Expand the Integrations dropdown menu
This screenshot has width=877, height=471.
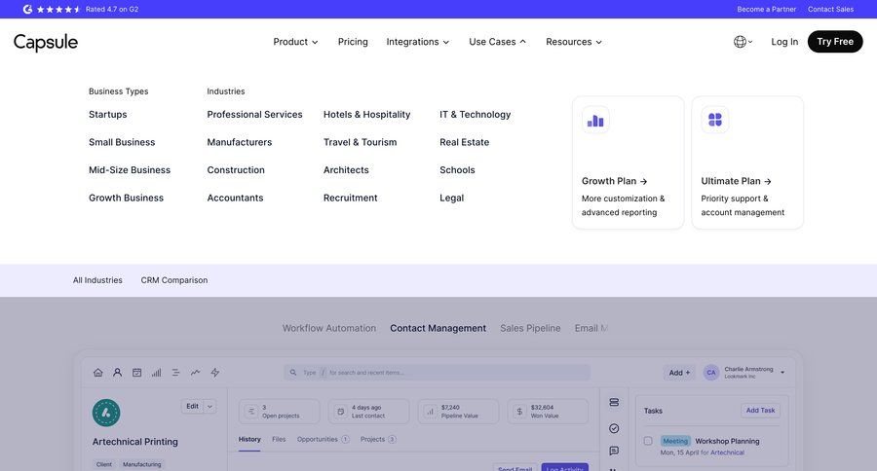pyautogui.click(x=417, y=42)
